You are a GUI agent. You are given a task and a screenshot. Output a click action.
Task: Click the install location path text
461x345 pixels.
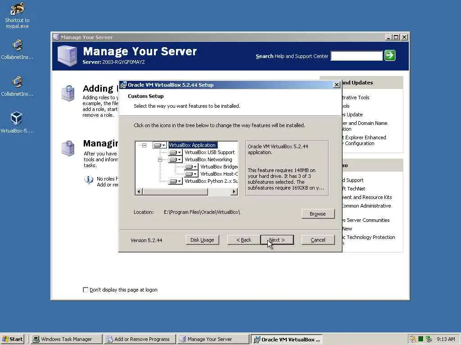pyautogui.click(x=202, y=212)
